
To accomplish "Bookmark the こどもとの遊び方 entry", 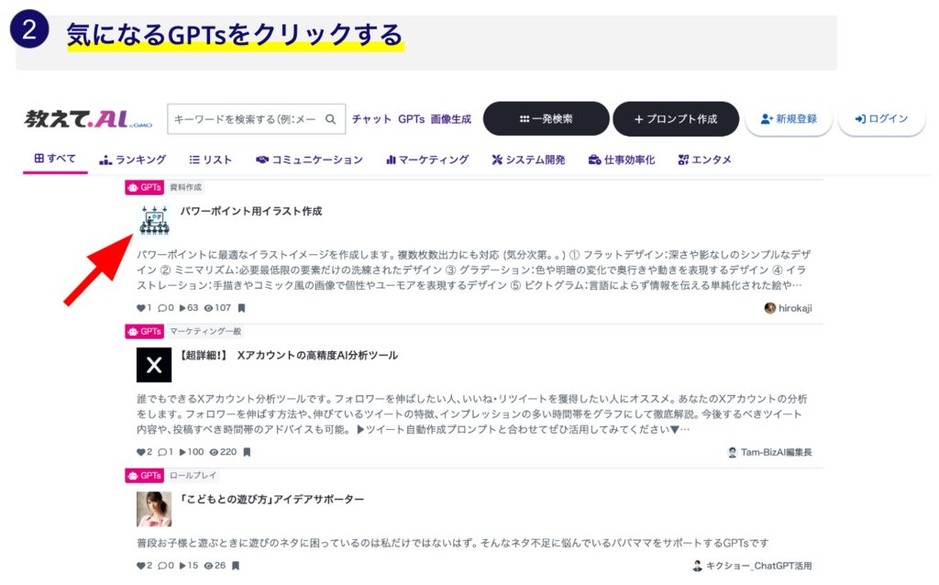I will click(236, 566).
